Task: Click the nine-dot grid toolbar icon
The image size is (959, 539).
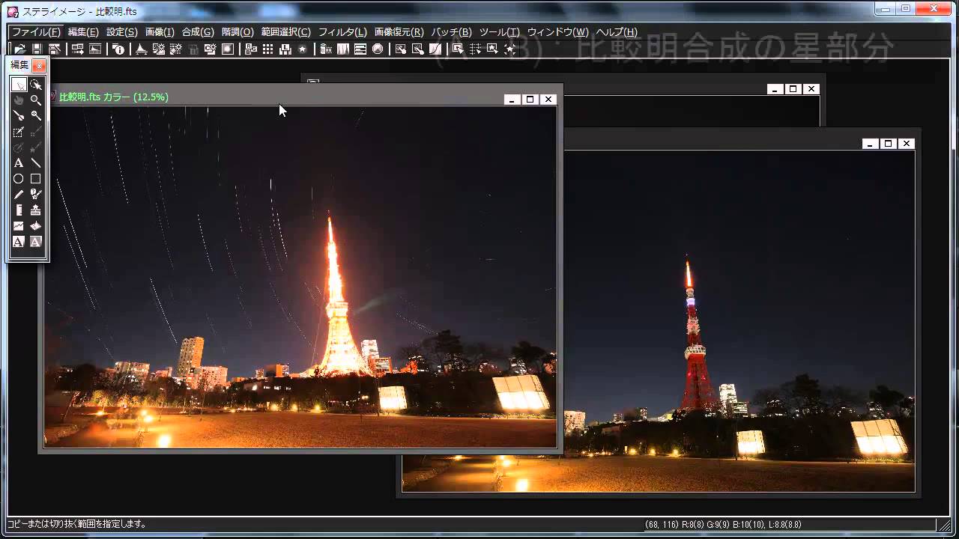Action: coord(267,49)
